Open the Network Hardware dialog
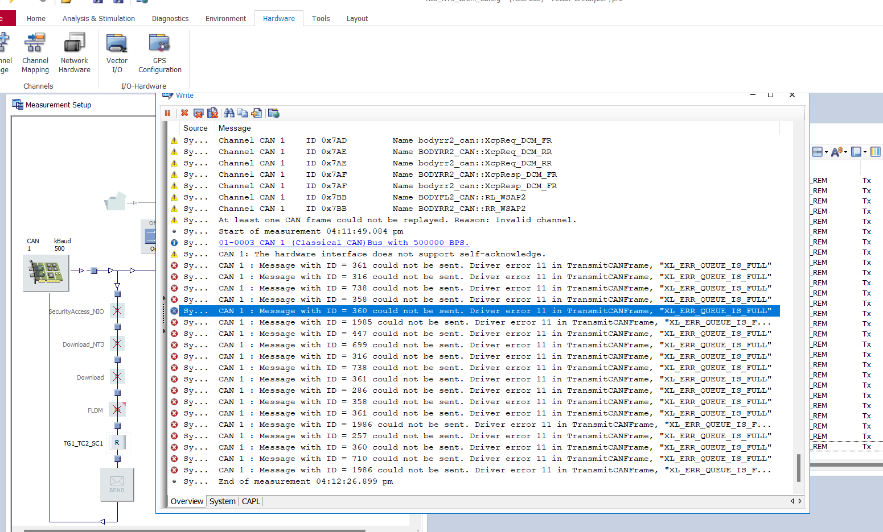 [74, 53]
